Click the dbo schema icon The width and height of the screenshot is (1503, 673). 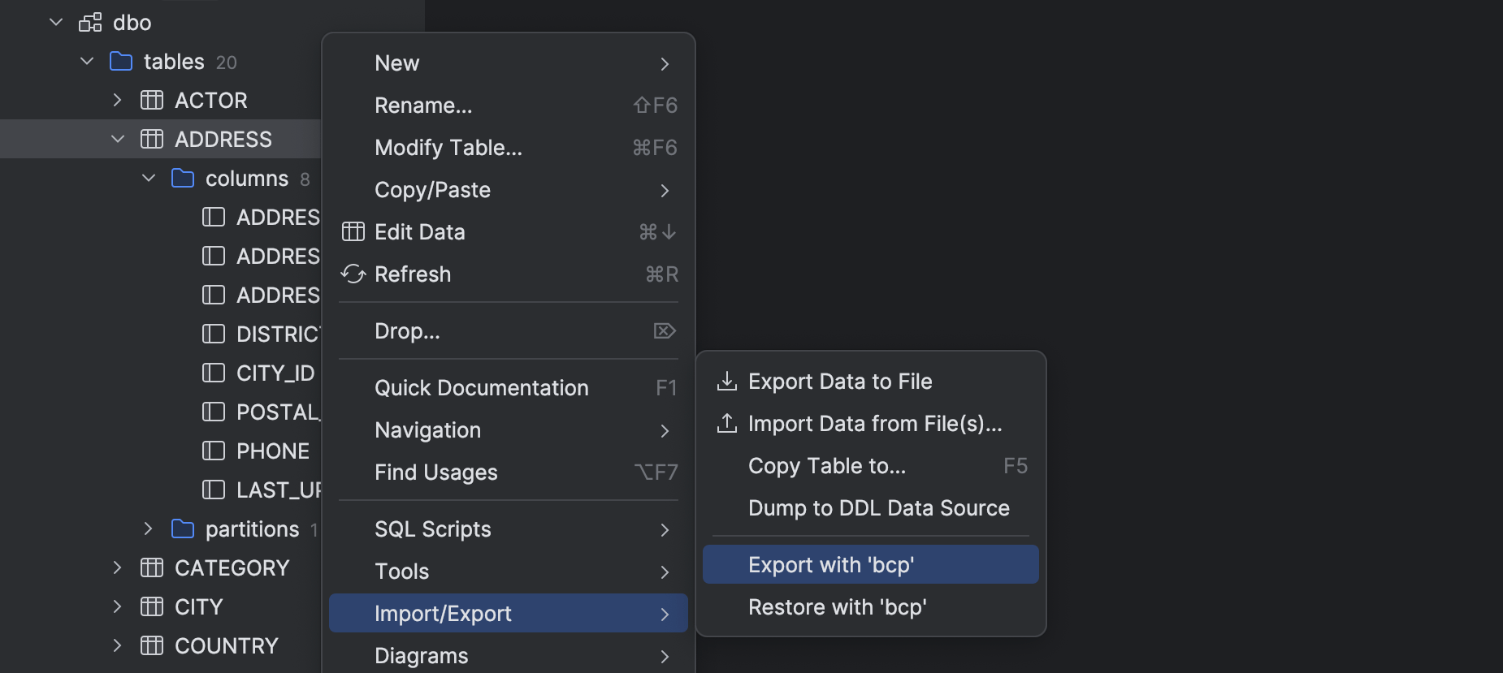(90, 23)
